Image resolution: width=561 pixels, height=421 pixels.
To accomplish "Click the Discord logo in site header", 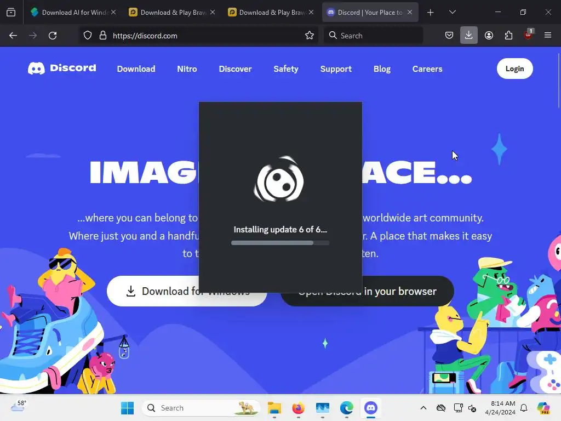I will 62,68.
